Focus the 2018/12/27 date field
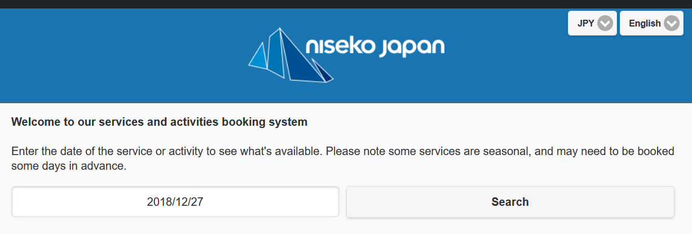The image size is (692, 234). (175, 202)
